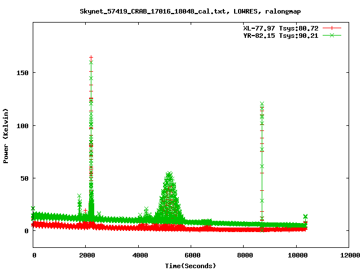Click the Time(Seconds) axis label

pyautogui.click(x=191, y=266)
